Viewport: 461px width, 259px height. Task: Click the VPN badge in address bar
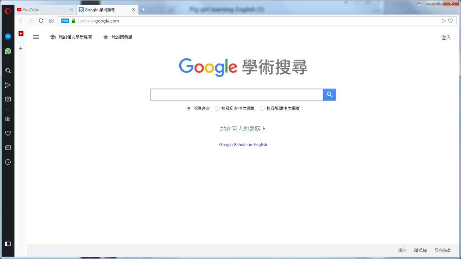tap(65, 21)
